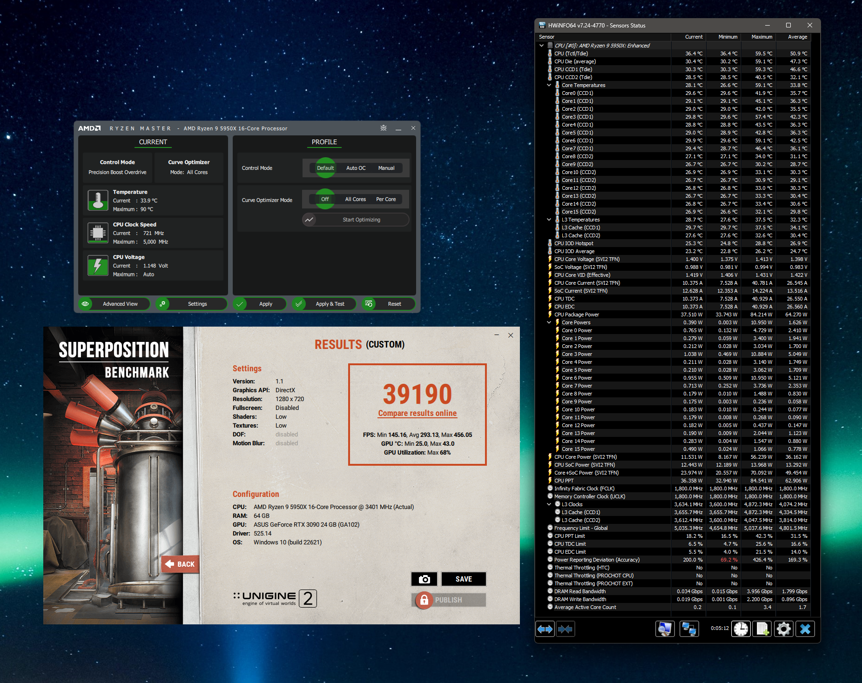The image size is (862, 683).
Task: Open Ryzen Master Settings button
Action: tap(191, 304)
